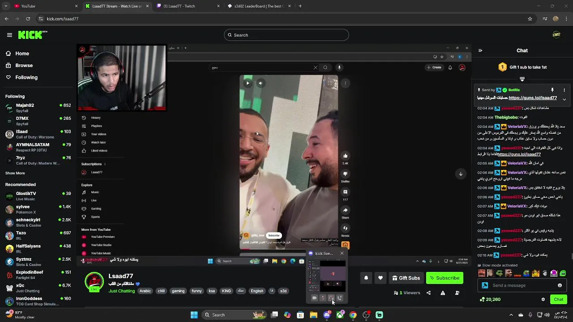This screenshot has height=322, width=573.
Task: Open Discord from the taskbar
Action: [x=327, y=315]
